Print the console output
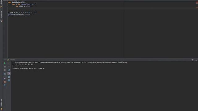Screen dimensions: 198x111 click(x=9, y=77)
